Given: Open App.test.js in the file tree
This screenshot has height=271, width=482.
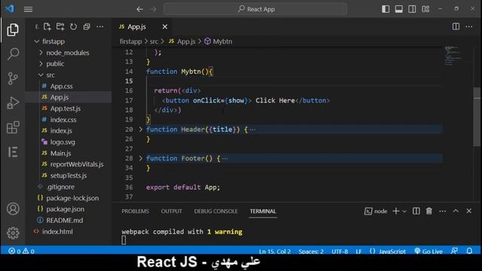Looking at the screenshot, I should point(66,108).
